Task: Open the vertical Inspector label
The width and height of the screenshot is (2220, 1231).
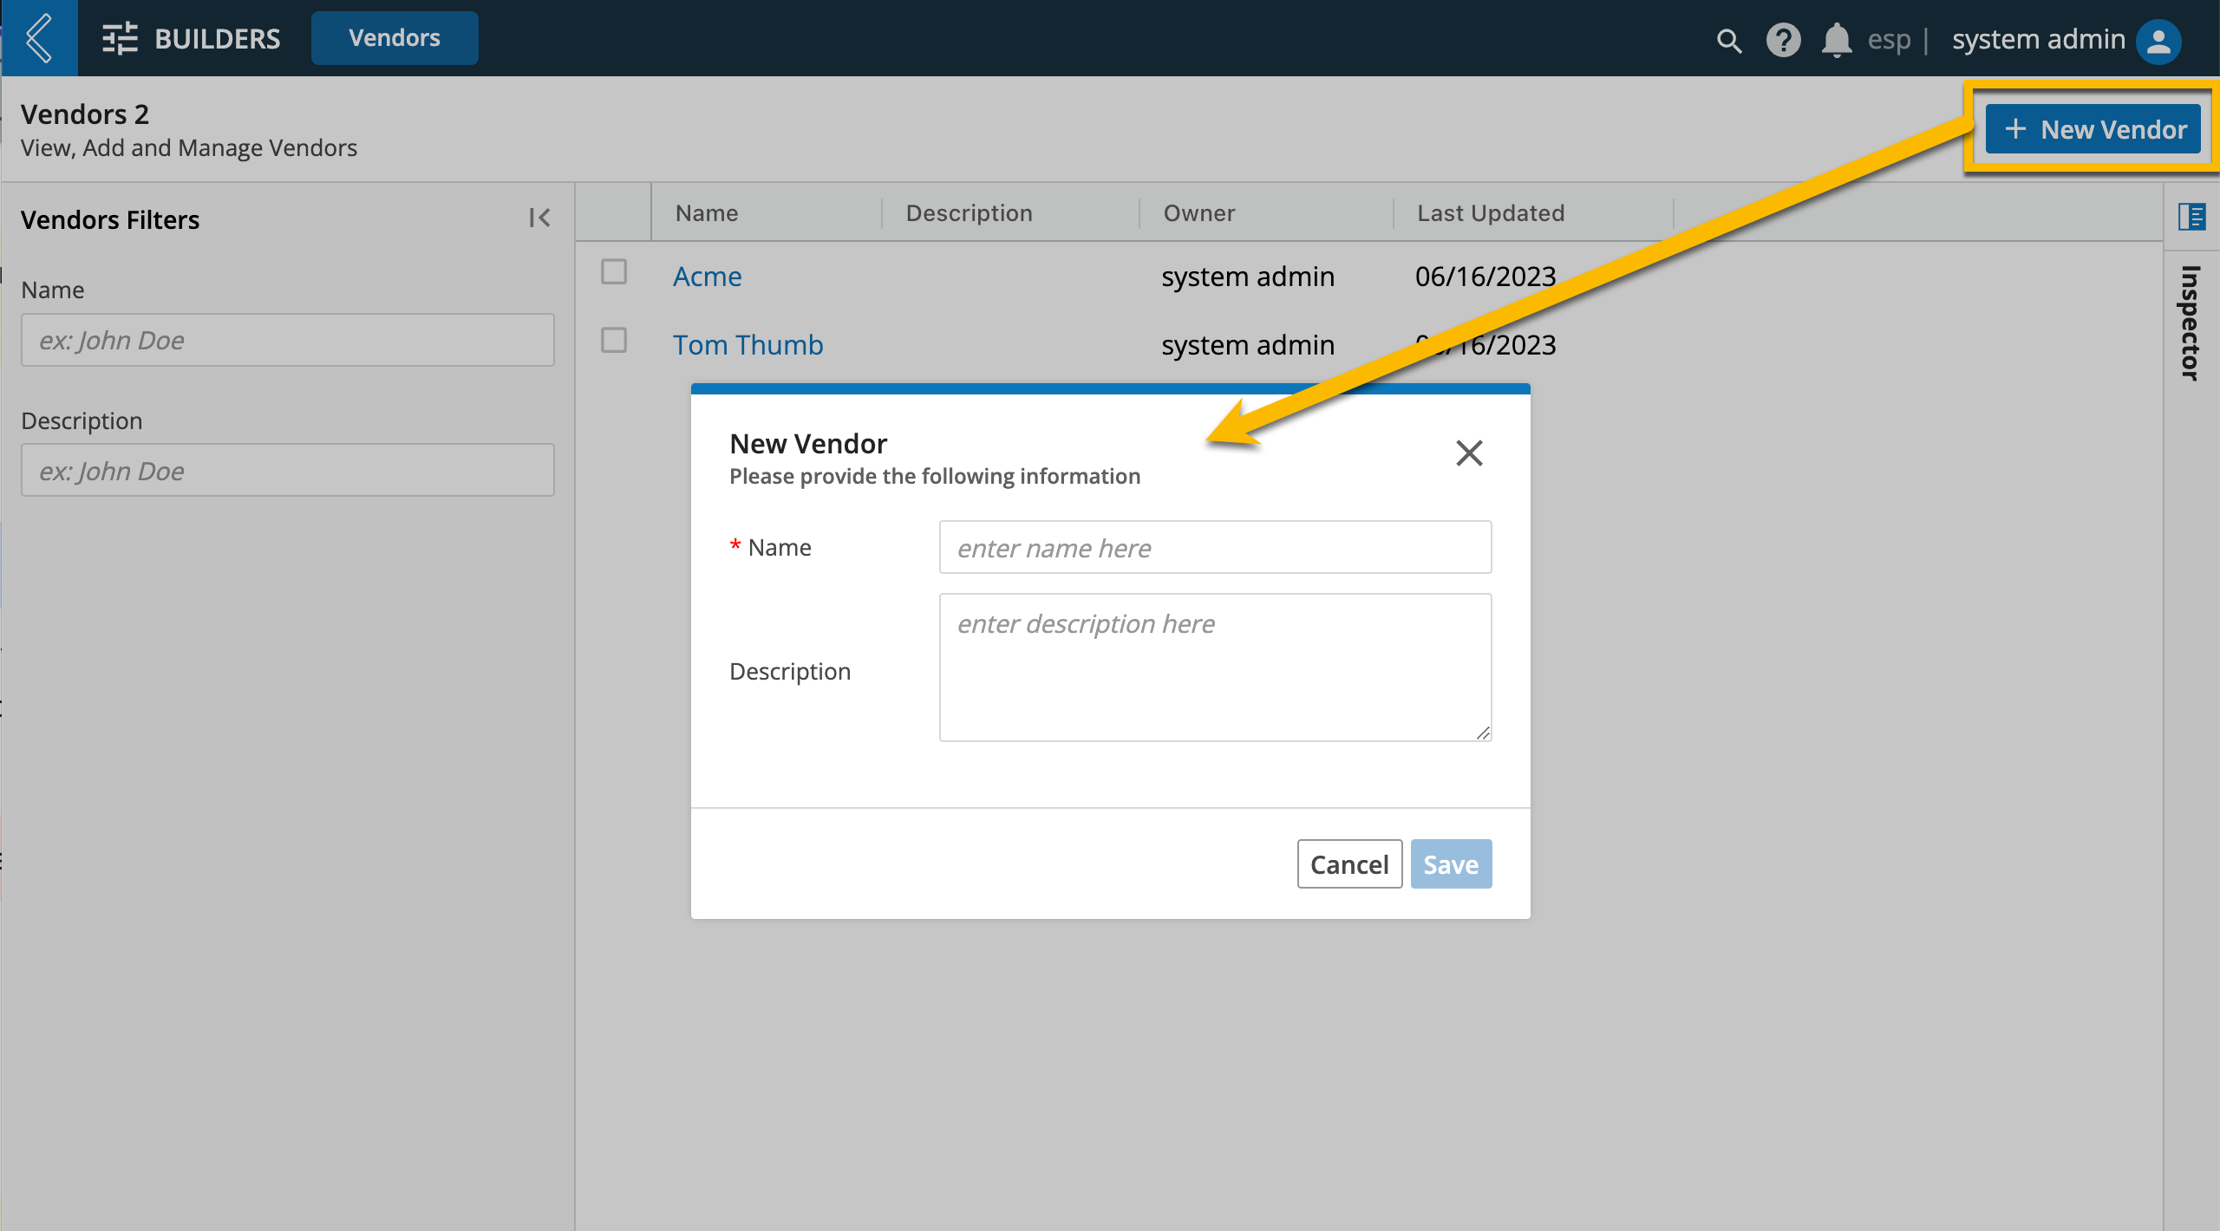Action: pyautogui.click(x=2191, y=322)
